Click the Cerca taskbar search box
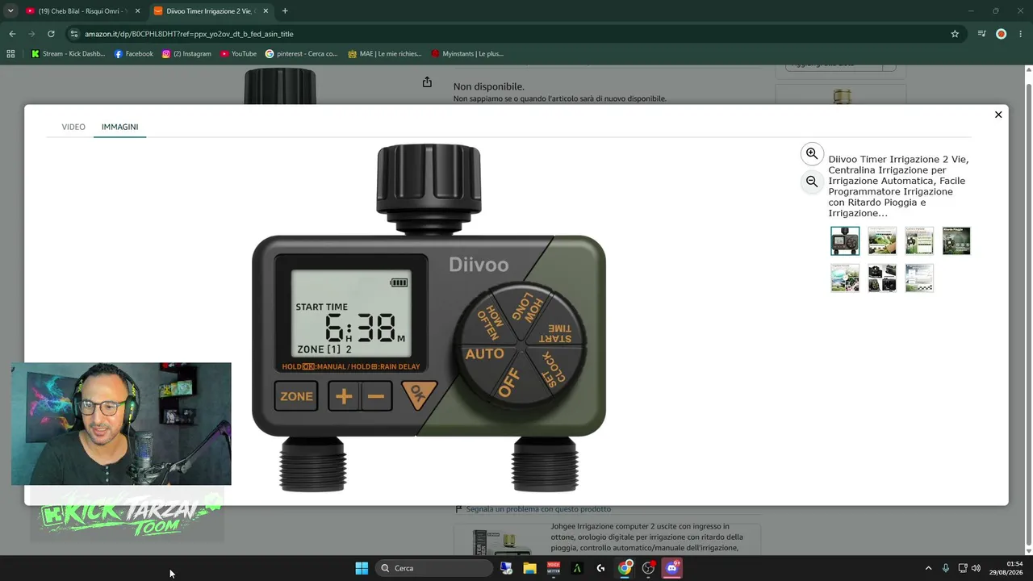This screenshot has height=581, width=1033. [x=434, y=568]
